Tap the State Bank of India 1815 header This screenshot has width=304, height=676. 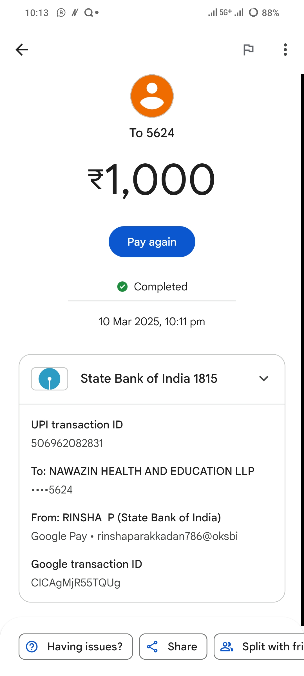pyautogui.click(x=149, y=379)
